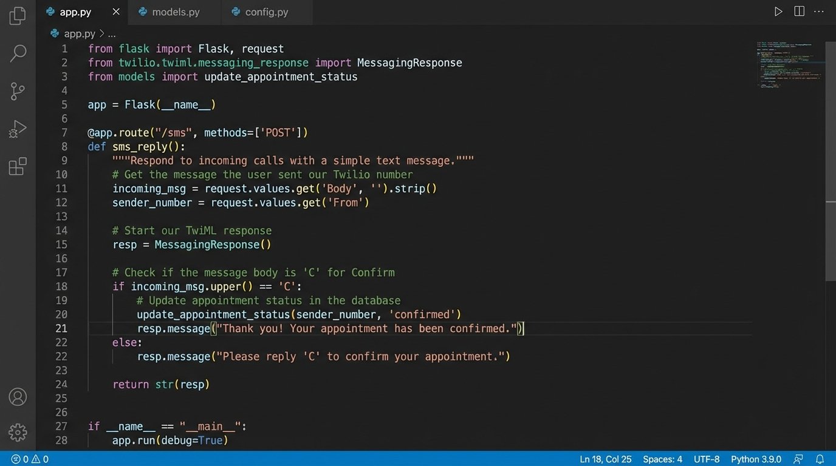Image resolution: width=836 pixels, height=466 pixels.
Task: Open the notifications bell in status bar
Action: pos(820,459)
